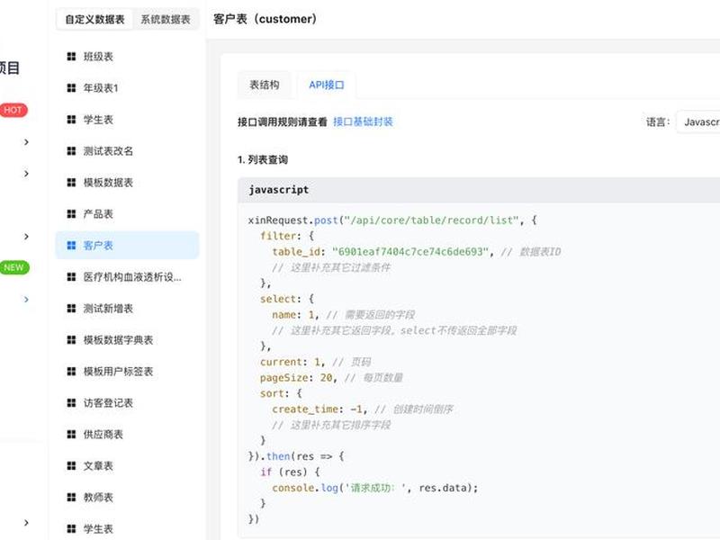Expand the blue chevron in left sidebar

[x=26, y=300]
